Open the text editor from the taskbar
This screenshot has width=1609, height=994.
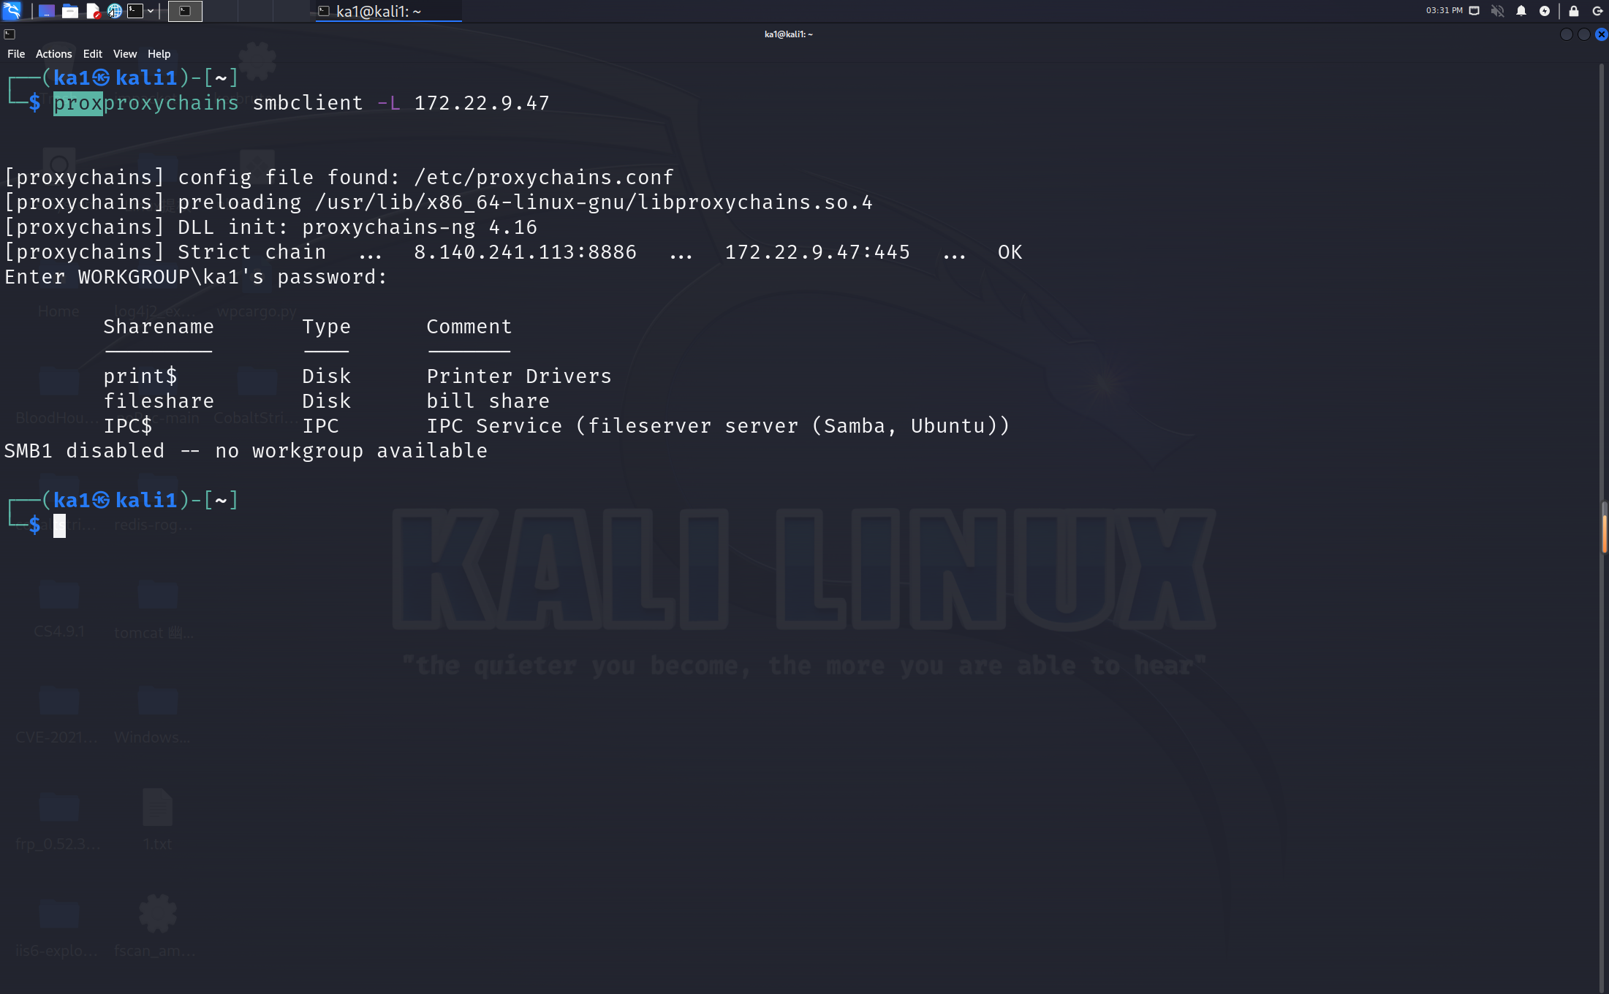(93, 11)
